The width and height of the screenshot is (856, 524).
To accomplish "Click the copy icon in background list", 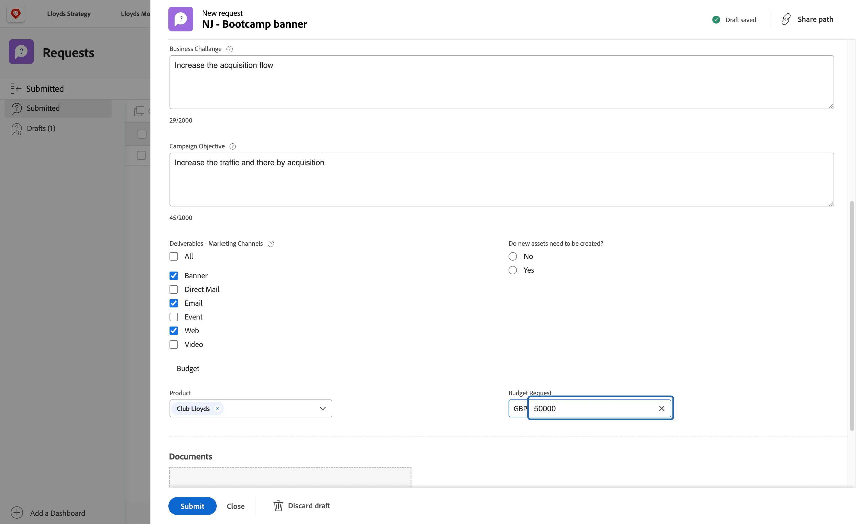I will 139,111.
